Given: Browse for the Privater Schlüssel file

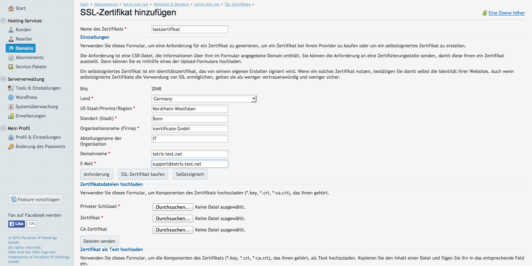Looking at the screenshot, I should [x=173, y=207].
